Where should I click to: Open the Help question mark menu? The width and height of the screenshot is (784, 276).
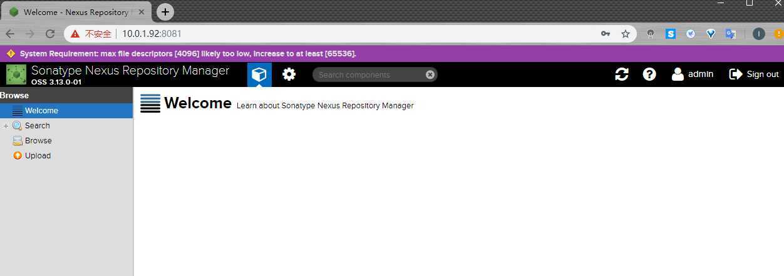[x=649, y=74]
